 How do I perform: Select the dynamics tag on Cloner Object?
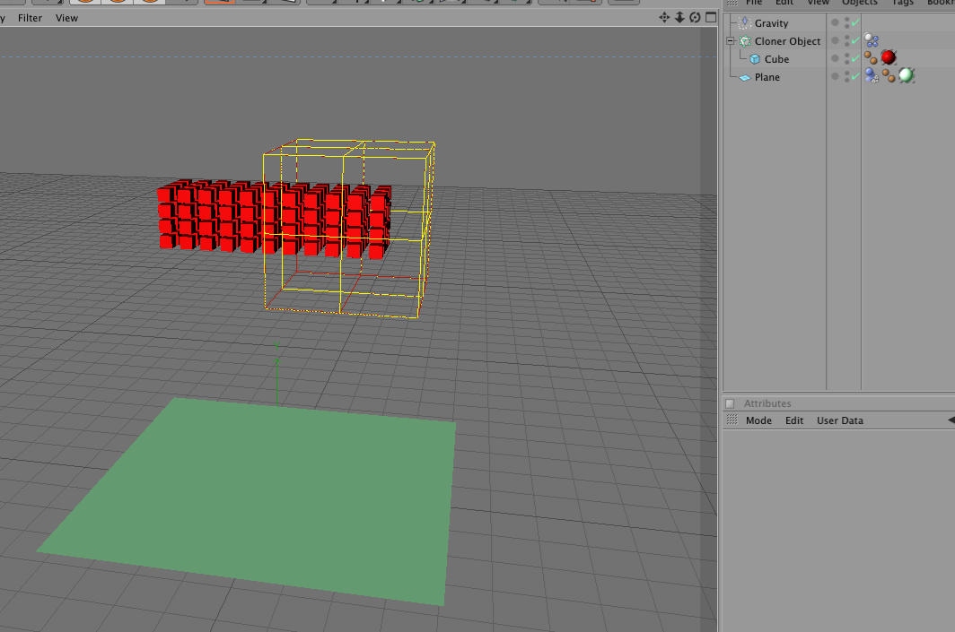click(872, 40)
